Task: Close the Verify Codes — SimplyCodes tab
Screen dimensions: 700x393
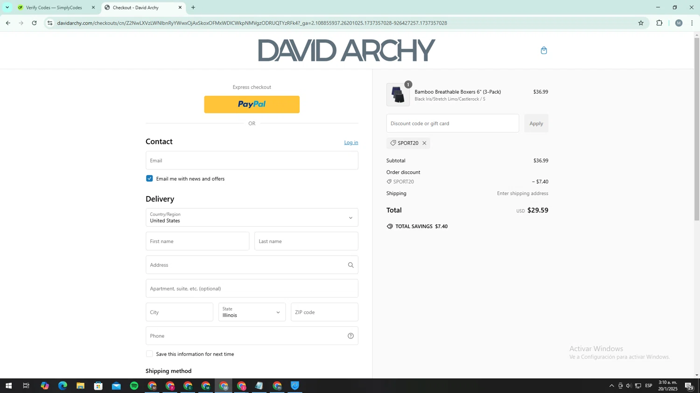Action: (93, 7)
